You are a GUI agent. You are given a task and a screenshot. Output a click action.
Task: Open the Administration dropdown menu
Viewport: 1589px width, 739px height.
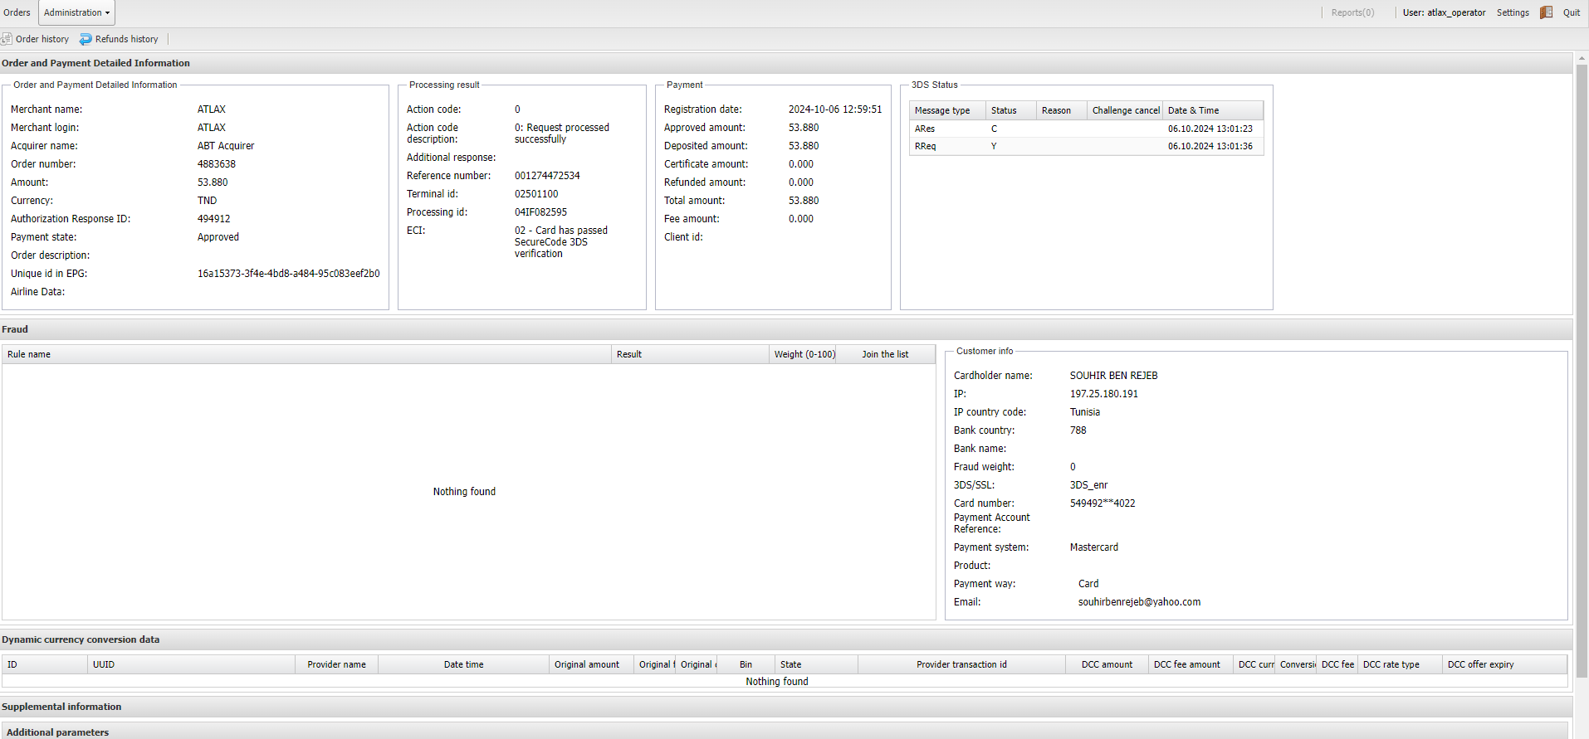(76, 12)
